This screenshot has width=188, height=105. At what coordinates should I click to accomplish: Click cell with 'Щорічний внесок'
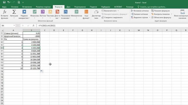click(13, 36)
